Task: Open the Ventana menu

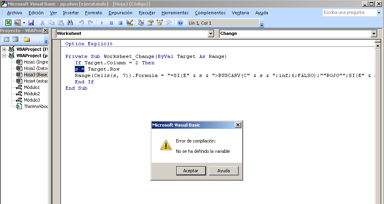Action: (240, 13)
